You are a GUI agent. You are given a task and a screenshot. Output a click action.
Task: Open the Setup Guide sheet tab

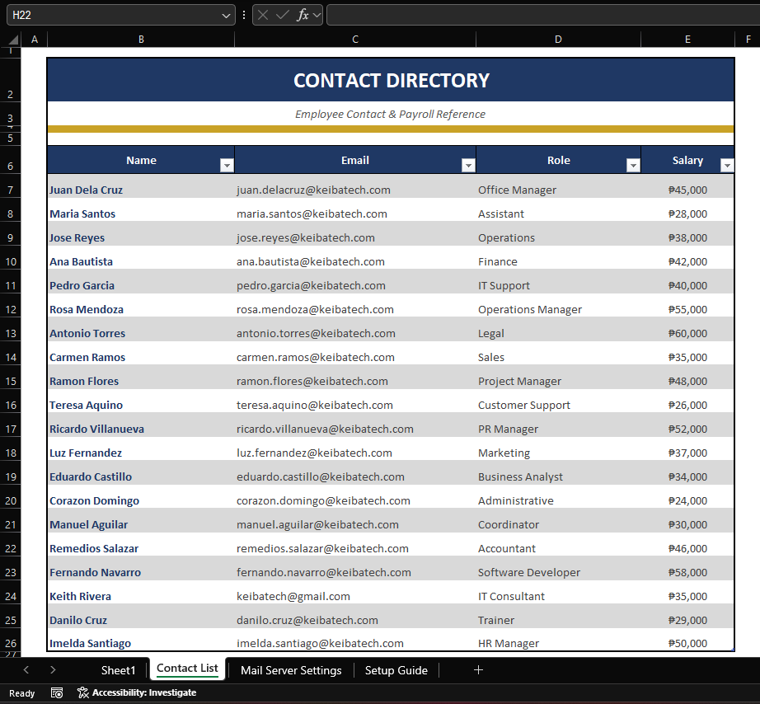click(396, 670)
